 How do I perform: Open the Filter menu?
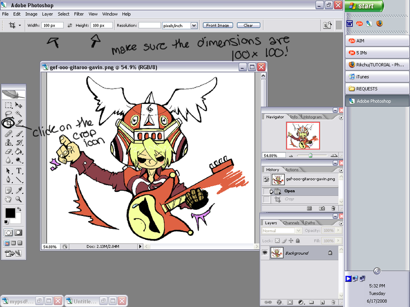tap(79, 14)
